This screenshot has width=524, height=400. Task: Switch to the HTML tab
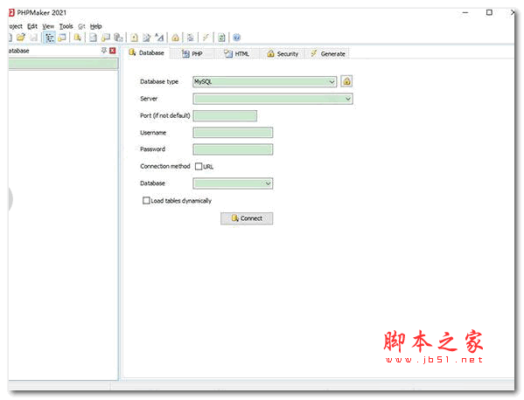[x=236, y=53]
